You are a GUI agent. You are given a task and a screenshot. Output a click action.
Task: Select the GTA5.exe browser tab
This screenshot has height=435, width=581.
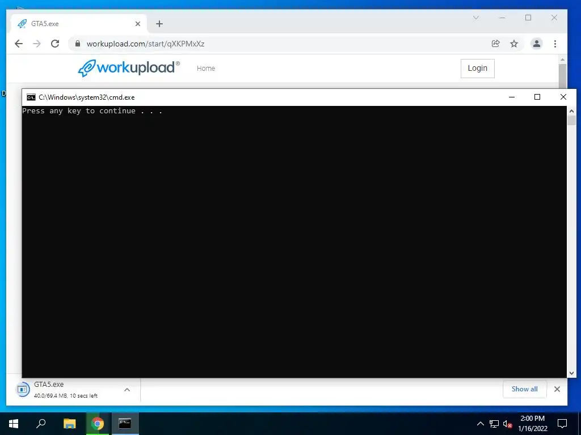point(78,24)
